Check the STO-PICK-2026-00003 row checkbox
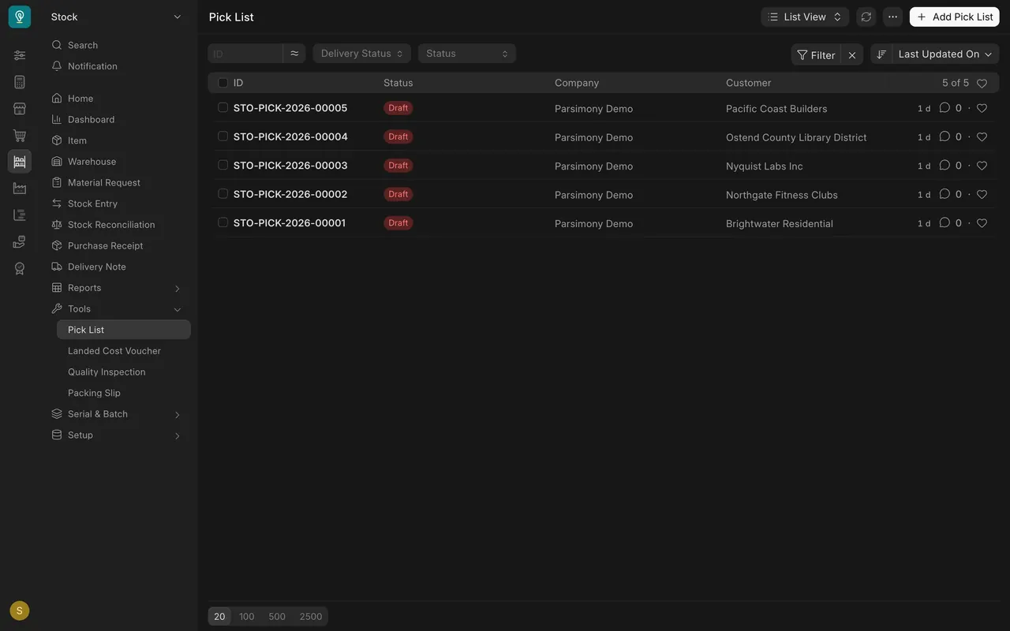The width and height of the screenshot is (1010, 631). pyautogui.click(x=223, y=165)
